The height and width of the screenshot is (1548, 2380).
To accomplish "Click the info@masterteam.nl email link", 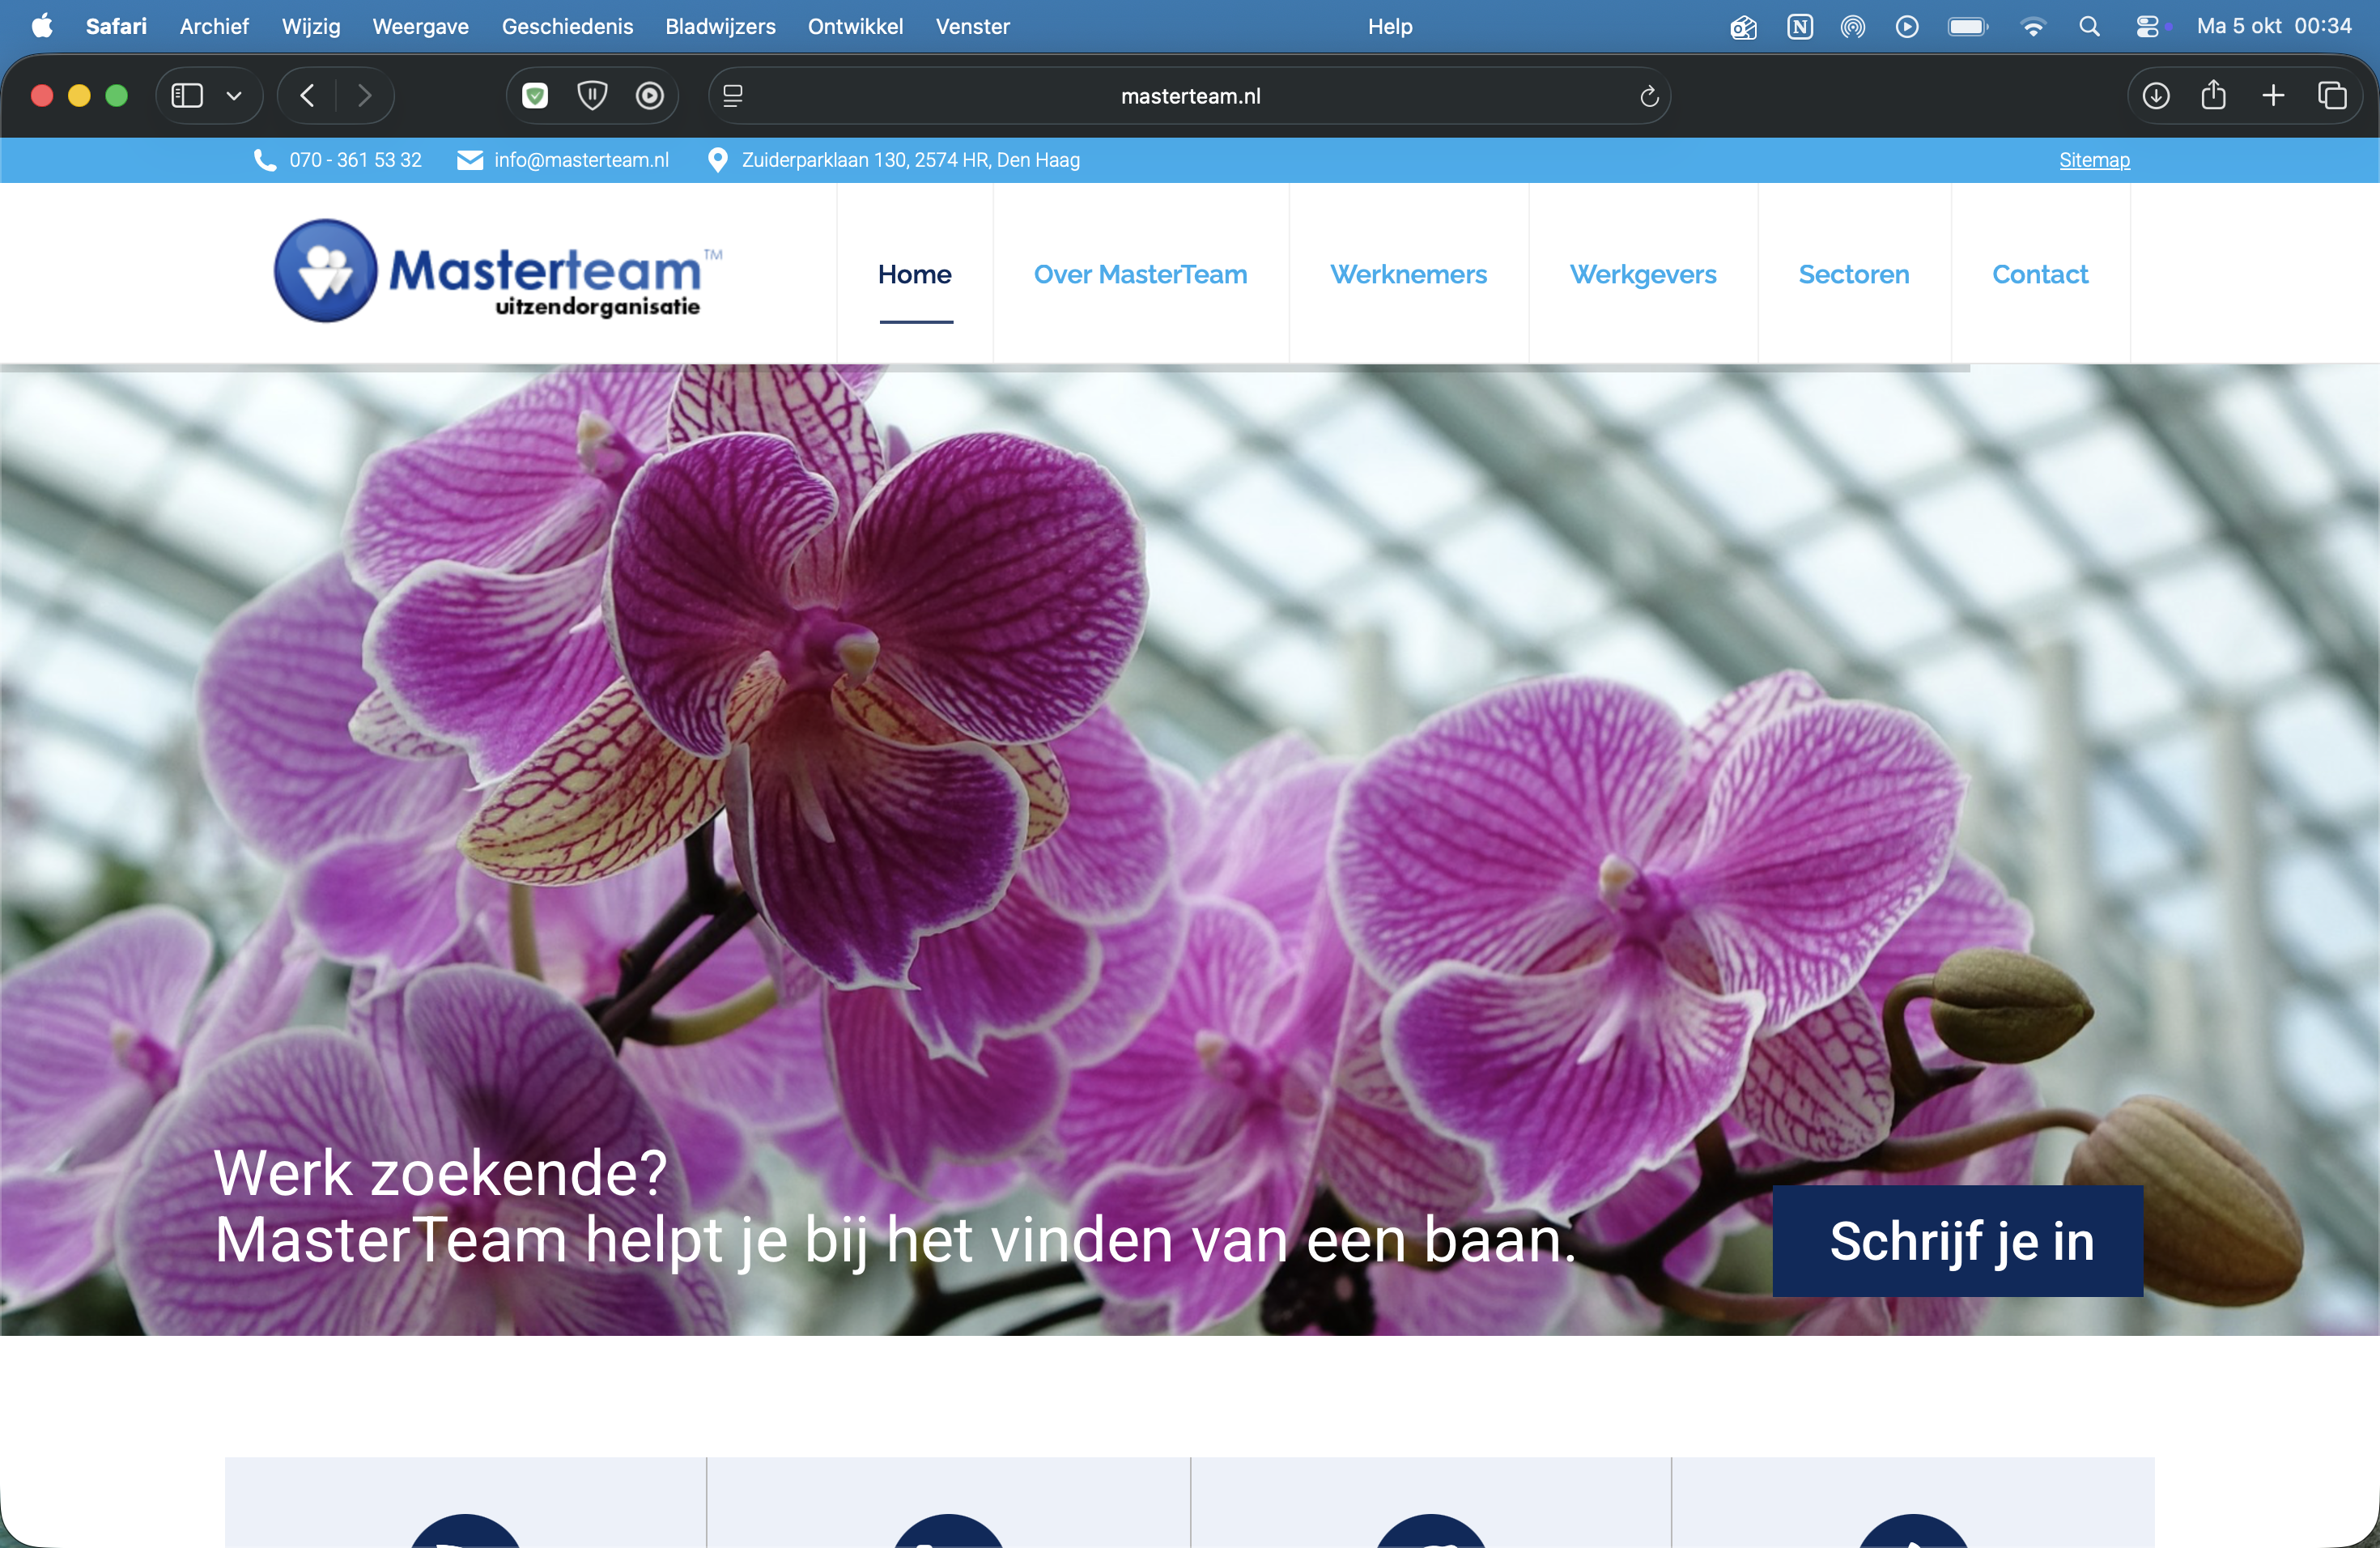I will 581,160.
